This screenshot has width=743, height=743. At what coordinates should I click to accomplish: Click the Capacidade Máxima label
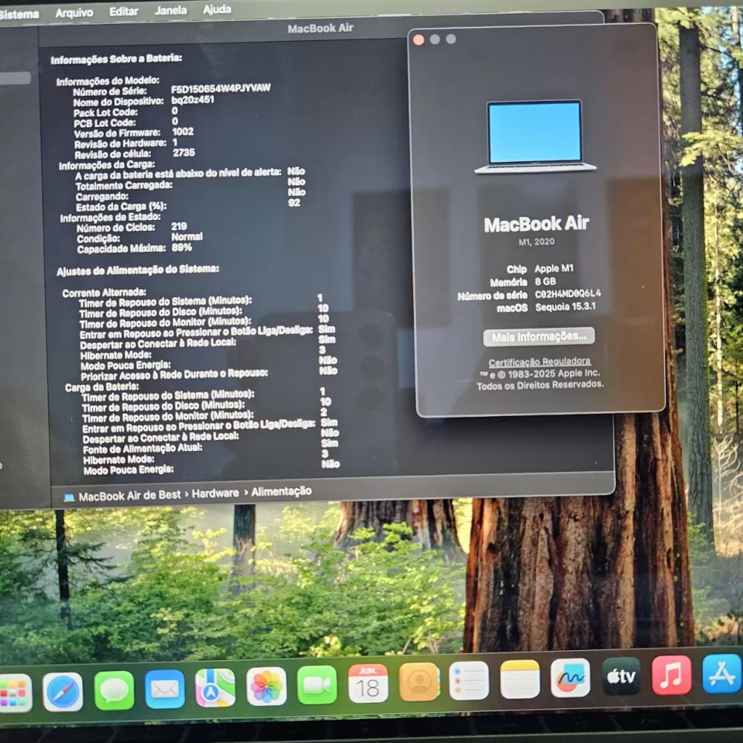(121, 249)
